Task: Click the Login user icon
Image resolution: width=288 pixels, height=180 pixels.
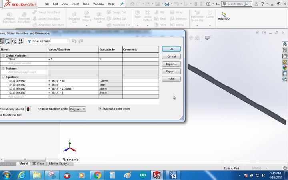Action: click(256, 4)
